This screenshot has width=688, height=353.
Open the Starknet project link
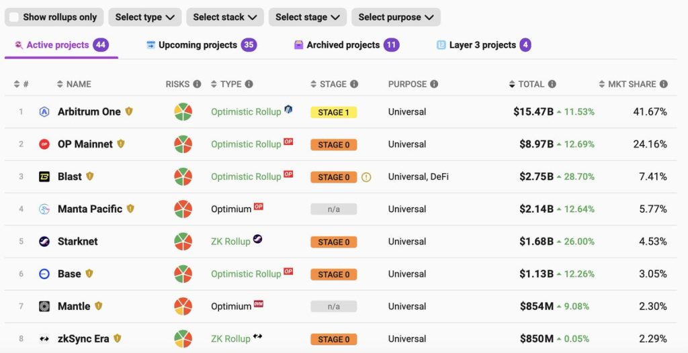(78, 242)
